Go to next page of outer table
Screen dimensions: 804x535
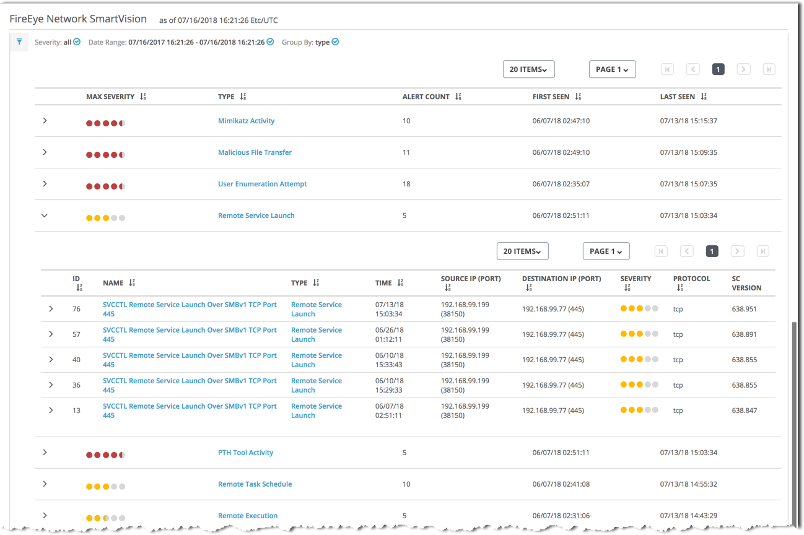click(744, 69)
